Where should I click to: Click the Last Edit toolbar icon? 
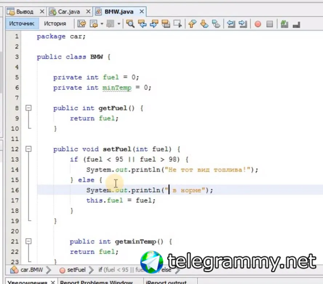click(82, 24)
